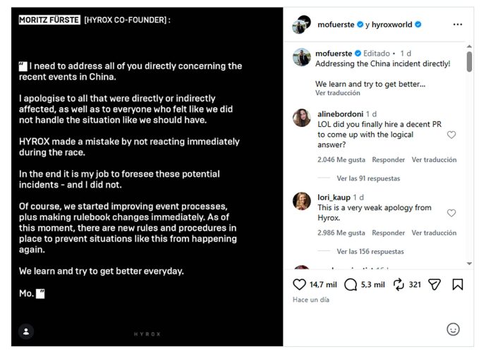Open emoji picker smiley icon
This screenshot has height=361, width=491.
click(453, 329)
